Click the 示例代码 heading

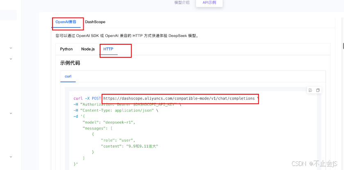(x=70, y=63)
